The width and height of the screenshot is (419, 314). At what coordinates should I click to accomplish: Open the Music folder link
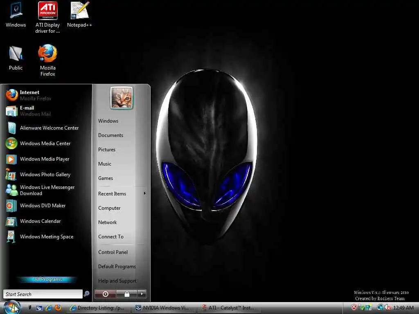pos(104,164)
